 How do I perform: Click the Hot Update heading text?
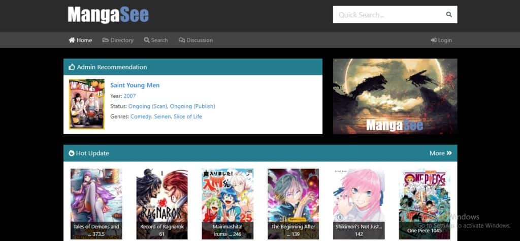pyautogui.click(x=92, y=153)
